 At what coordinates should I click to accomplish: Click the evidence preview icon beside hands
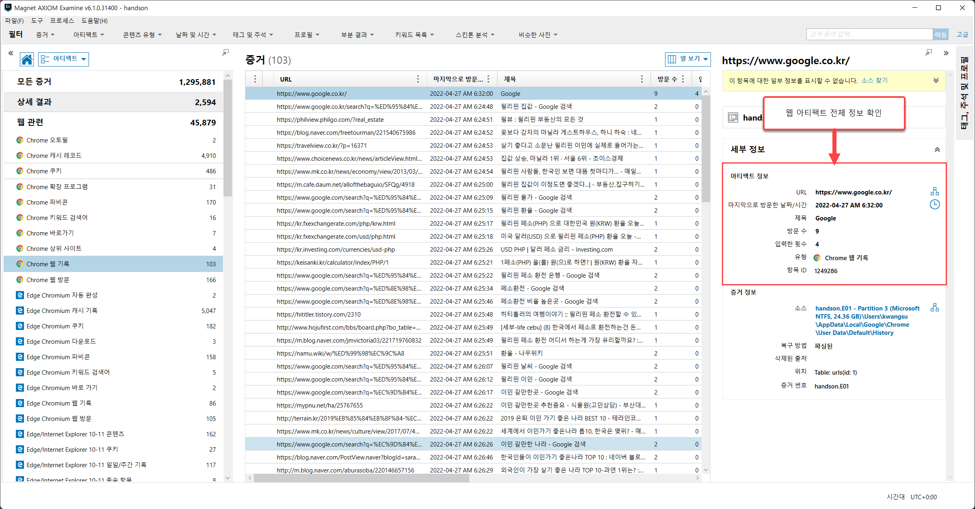coord(733,118)
